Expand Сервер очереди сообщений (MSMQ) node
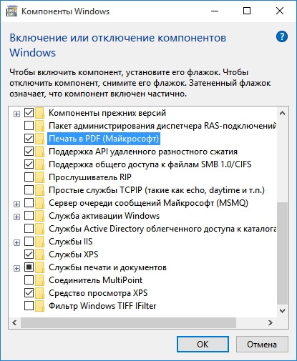Viewport: 297px width, 361px height. pyautogui.click(x=16, y=204)
